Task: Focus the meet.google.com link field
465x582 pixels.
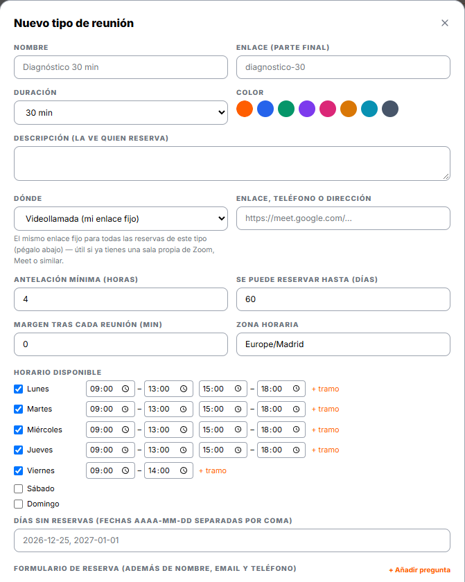Action: (x=343, y=218)
